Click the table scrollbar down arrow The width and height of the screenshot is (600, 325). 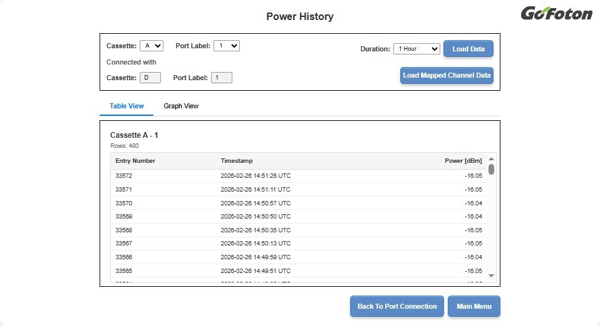[x=491, y=276]
